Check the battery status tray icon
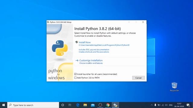Viewport: 193px width, 108px height. [x=159, y=105]
